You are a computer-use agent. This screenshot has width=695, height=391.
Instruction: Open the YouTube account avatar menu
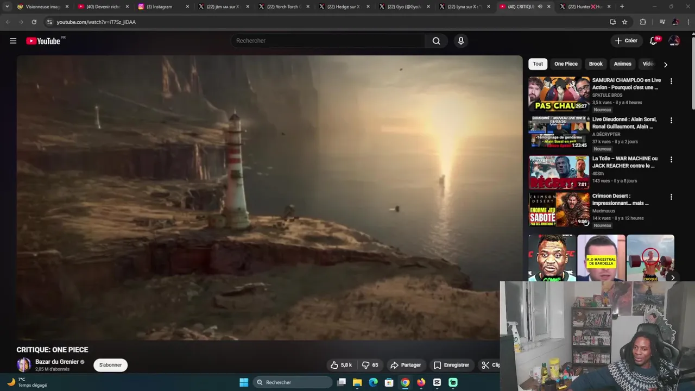click(x=674, y=41)
